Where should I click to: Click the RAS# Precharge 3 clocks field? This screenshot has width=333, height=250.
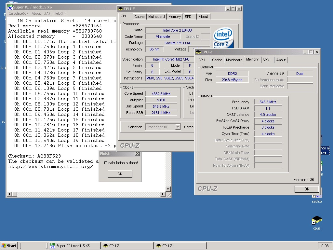coord(268,127)
